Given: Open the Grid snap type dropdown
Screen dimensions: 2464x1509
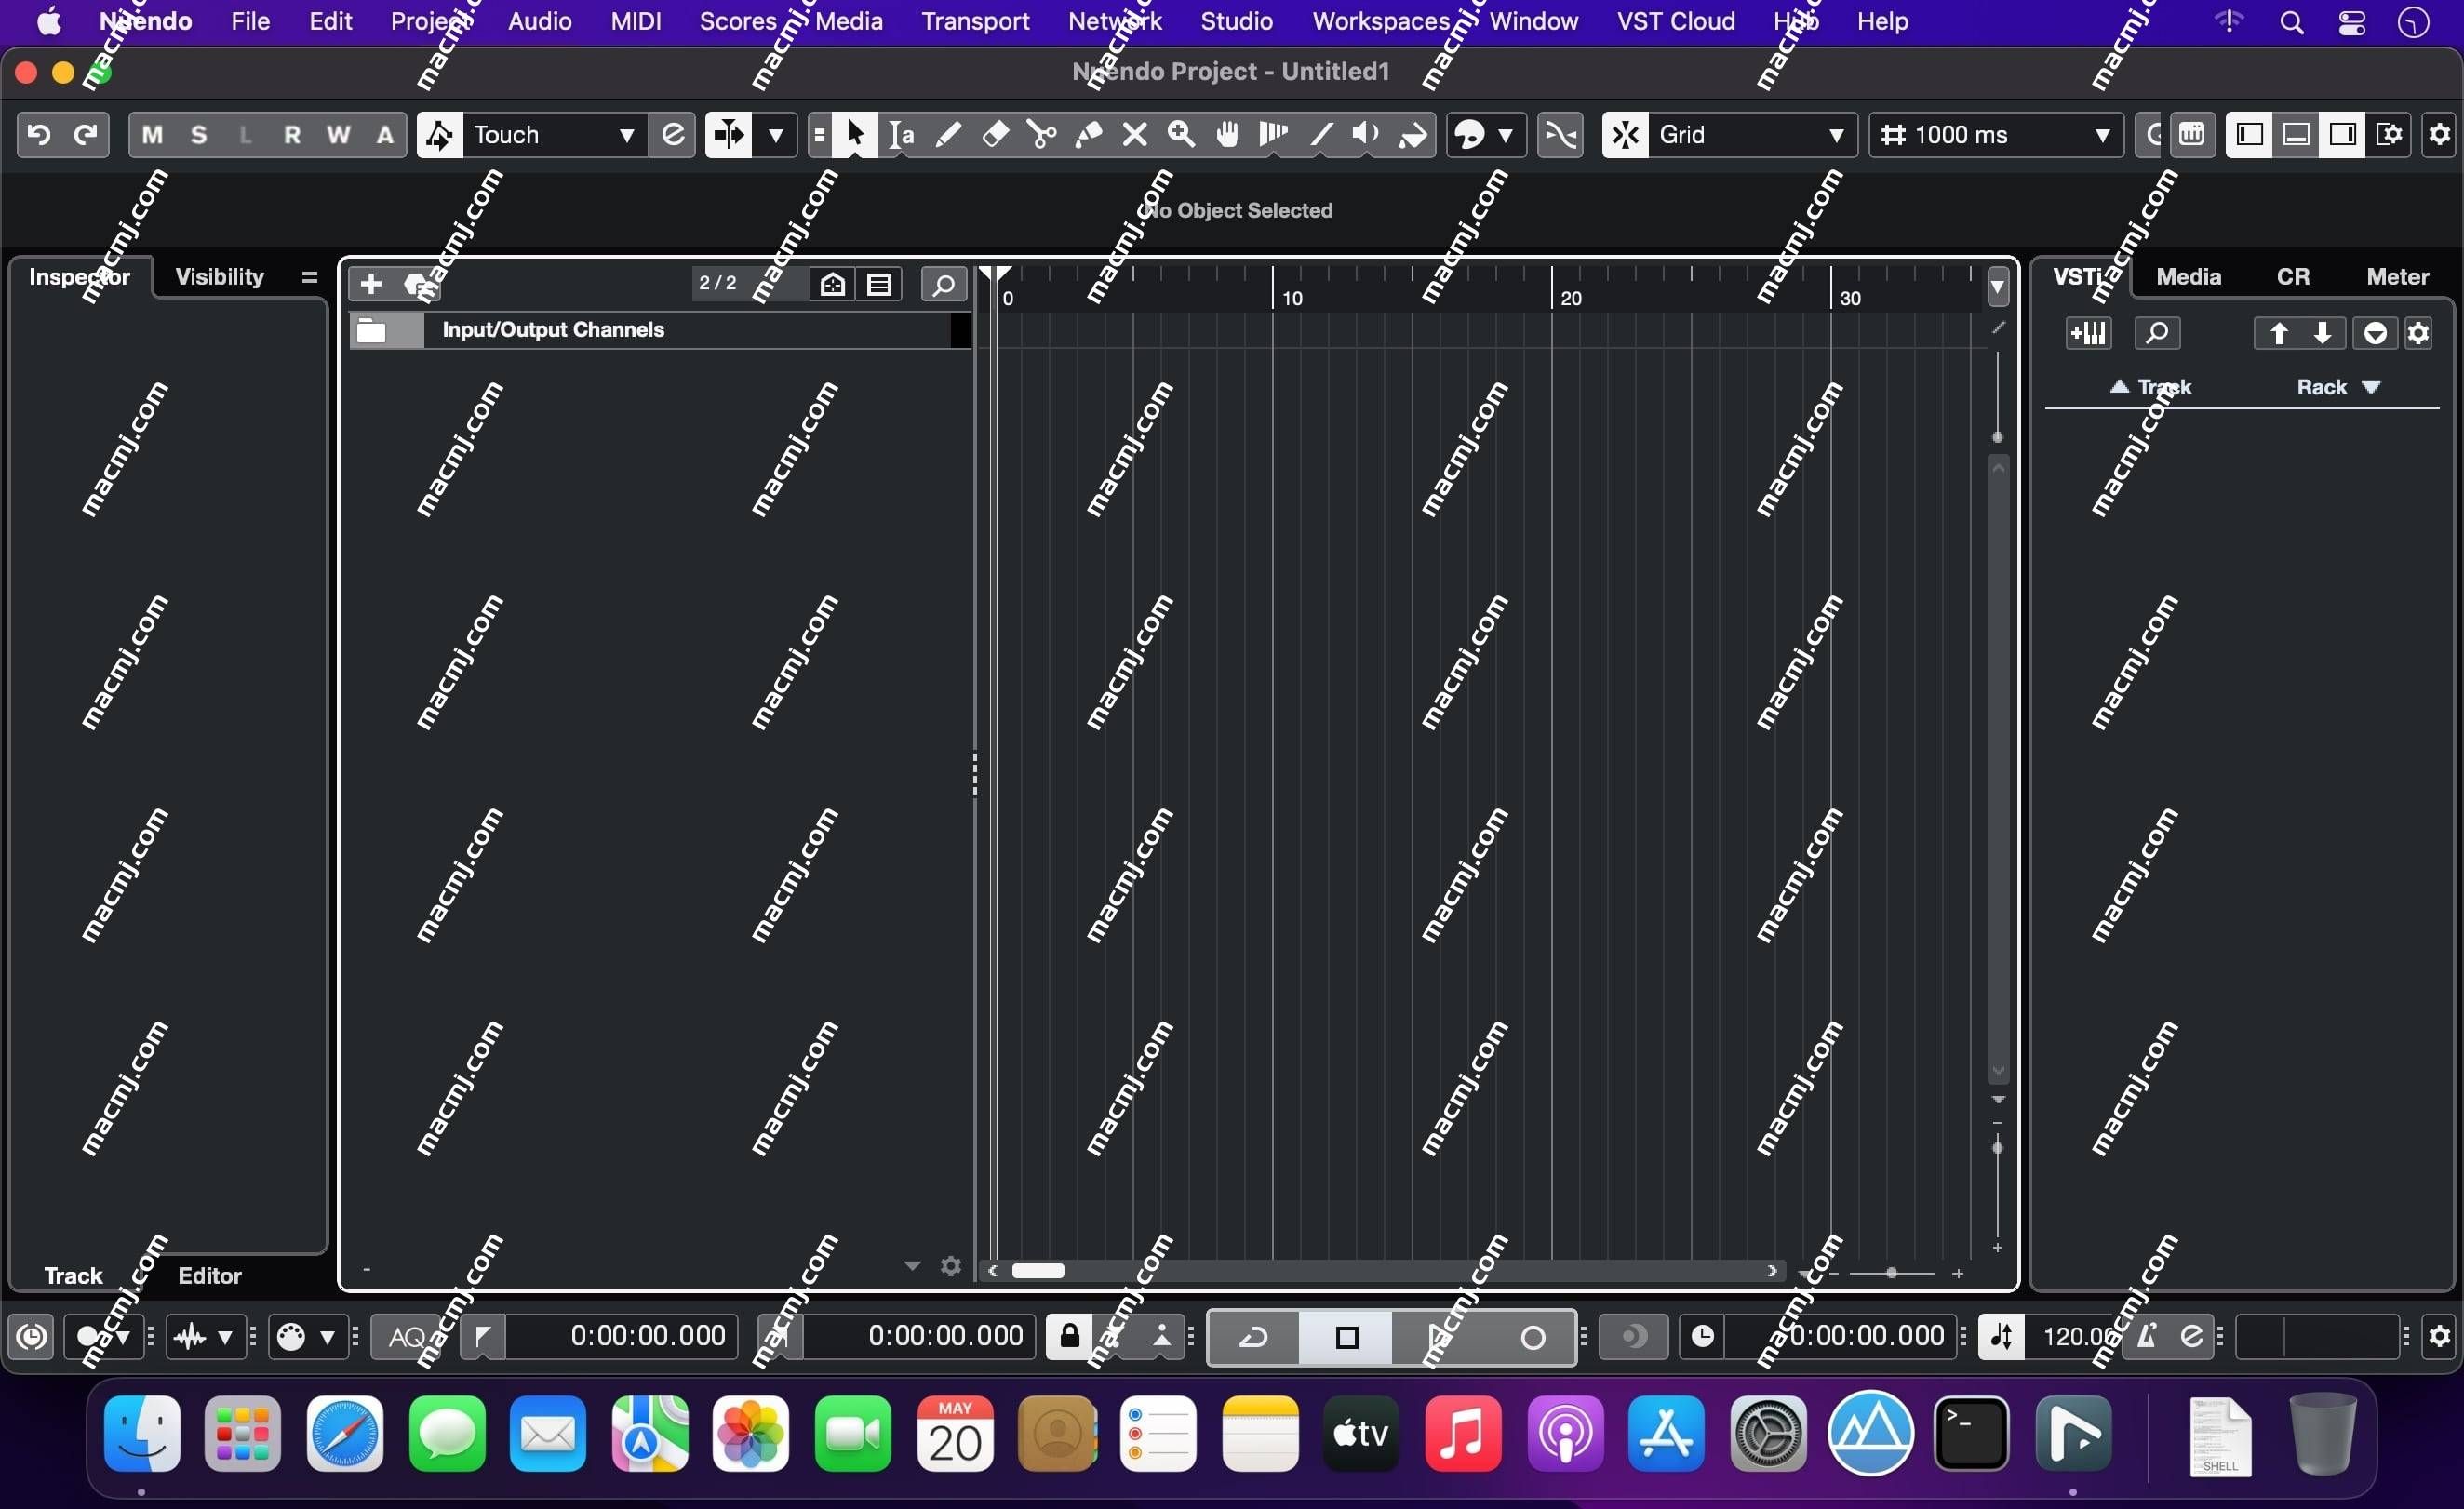Looking at the screenshot, I should [1752, 134].
